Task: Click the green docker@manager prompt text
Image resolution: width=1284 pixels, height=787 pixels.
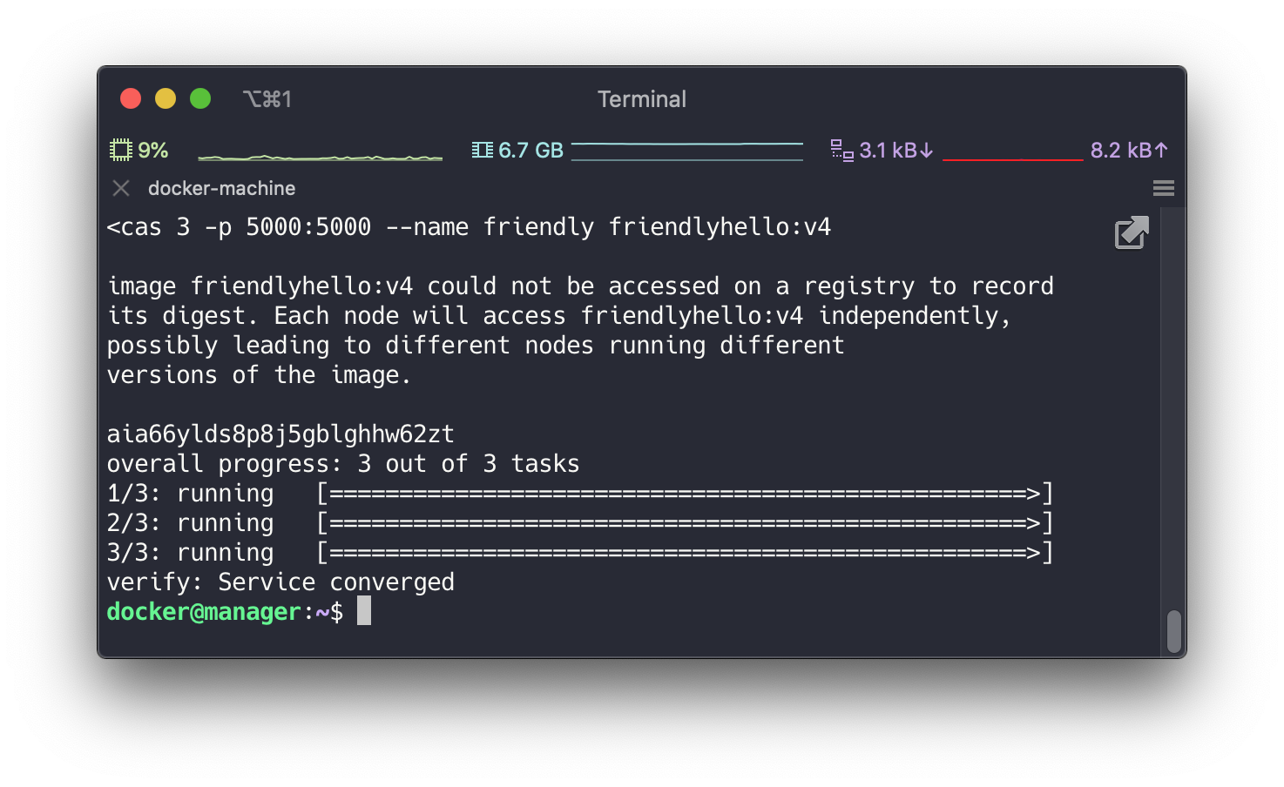Action: 202,610
